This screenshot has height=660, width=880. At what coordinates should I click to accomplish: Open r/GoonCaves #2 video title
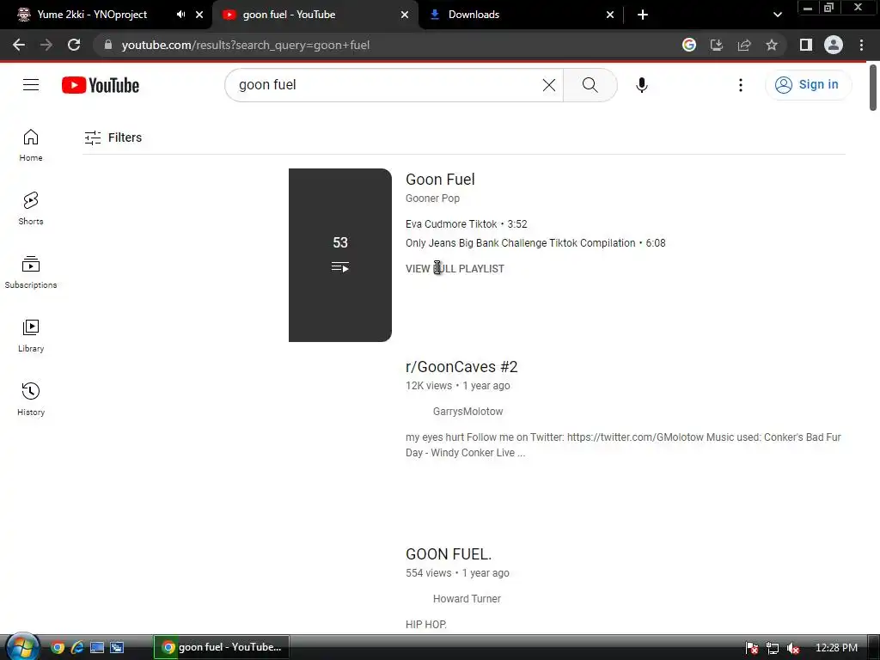(461, 367)
